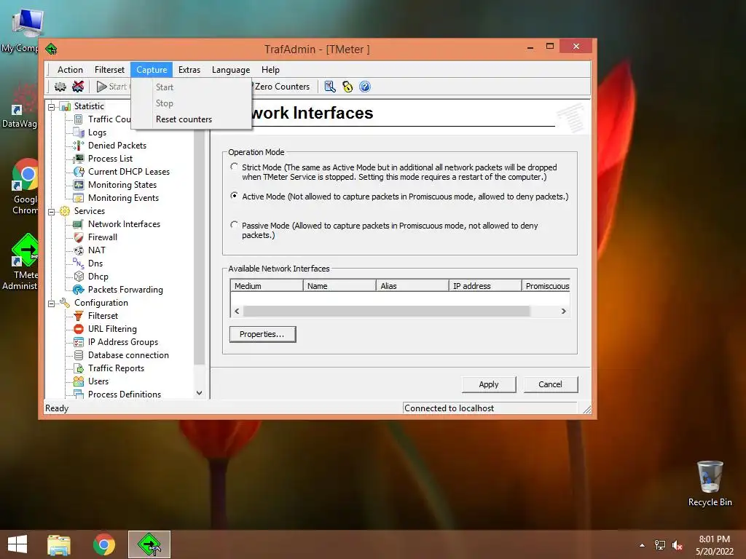This screenshot has height=559, width=746.
Task: Click the disconnect icon with red cross
Action: 78,87
